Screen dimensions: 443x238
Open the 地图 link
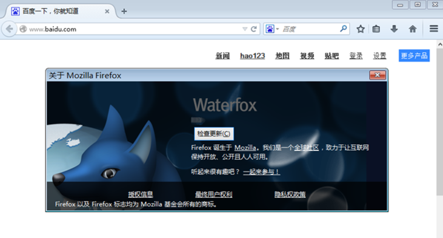pyautogui.click(x=282, y=56)
